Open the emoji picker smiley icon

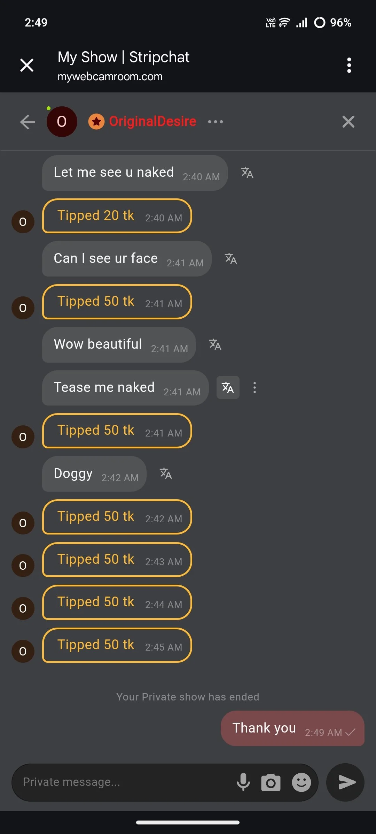301,782
